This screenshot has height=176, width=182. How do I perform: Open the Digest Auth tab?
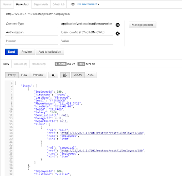41,5
